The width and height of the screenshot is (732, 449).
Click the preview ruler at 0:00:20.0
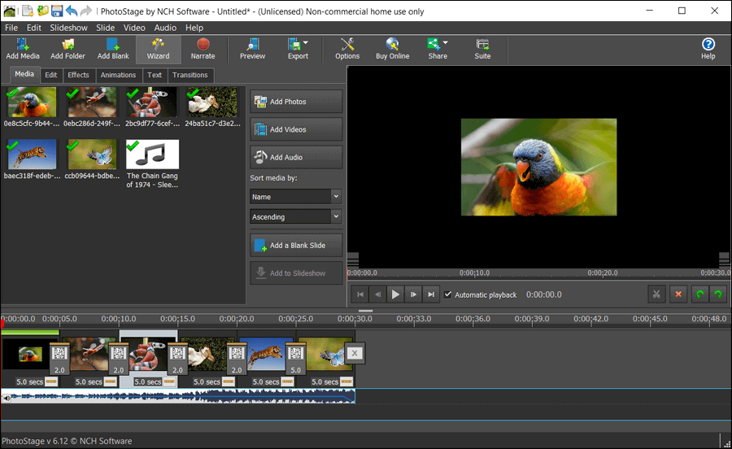(x=602, y=273)
